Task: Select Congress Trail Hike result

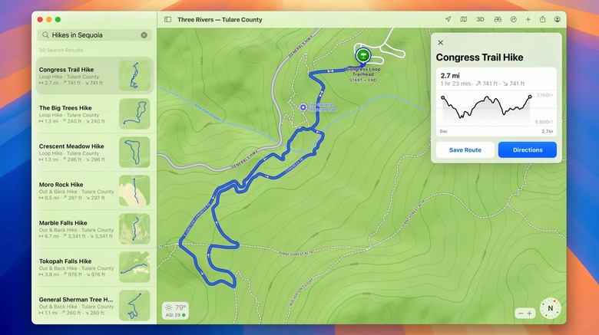Action: (94, 76)
